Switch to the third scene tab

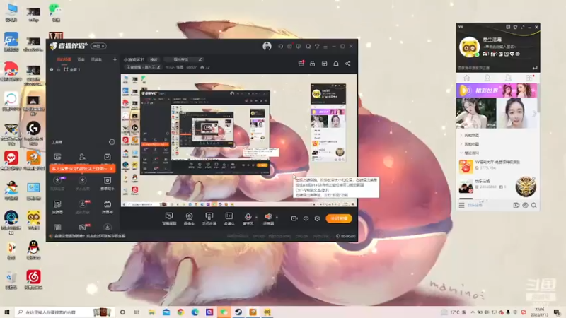click(96, 59)
